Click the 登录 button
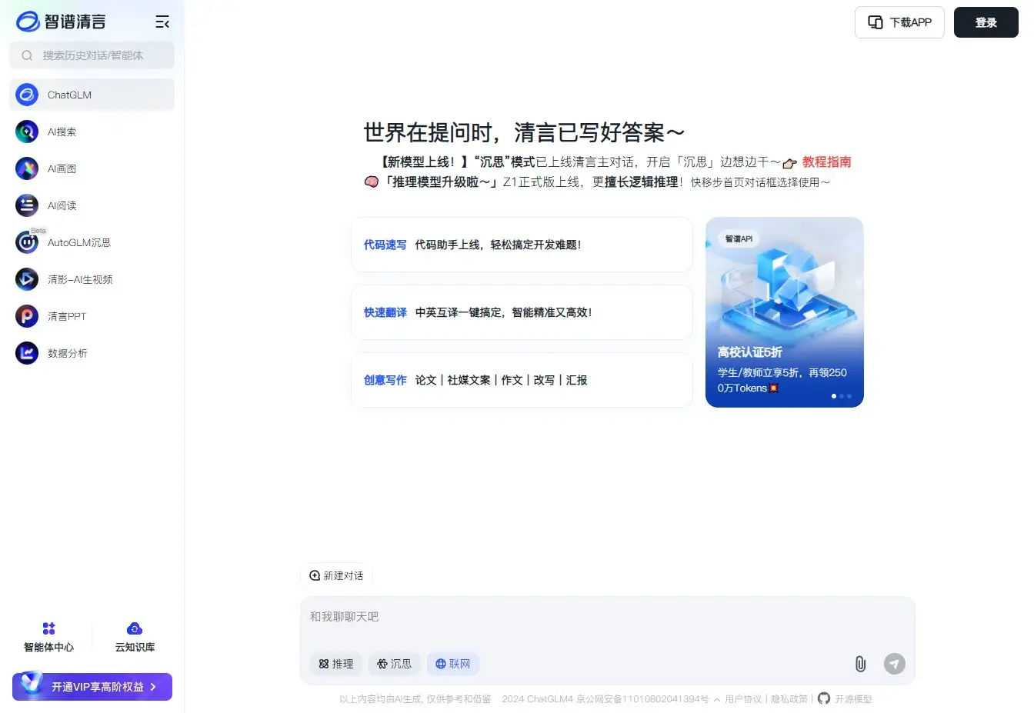 click(x=986, y=22)
